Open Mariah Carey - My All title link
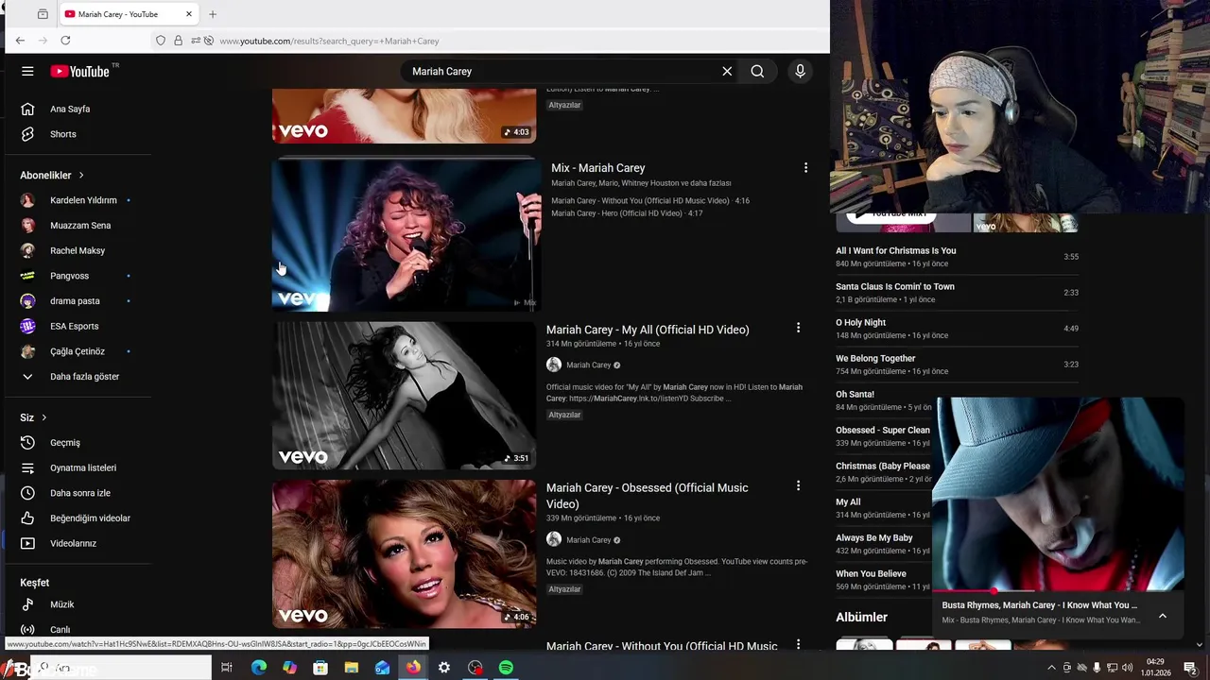The width and height of the screenshot is (1210, 680). click(x=648, y=330)
